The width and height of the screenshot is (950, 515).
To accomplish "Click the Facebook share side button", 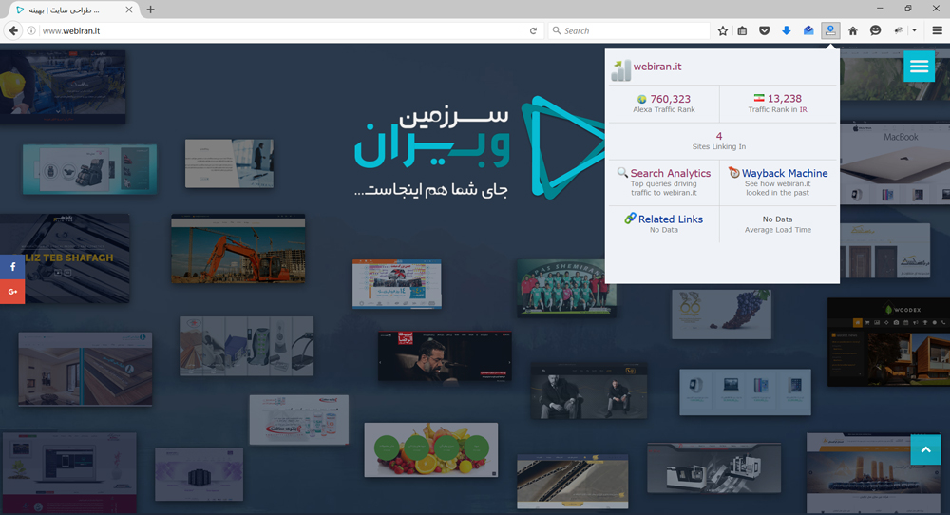I will (12, 267).
